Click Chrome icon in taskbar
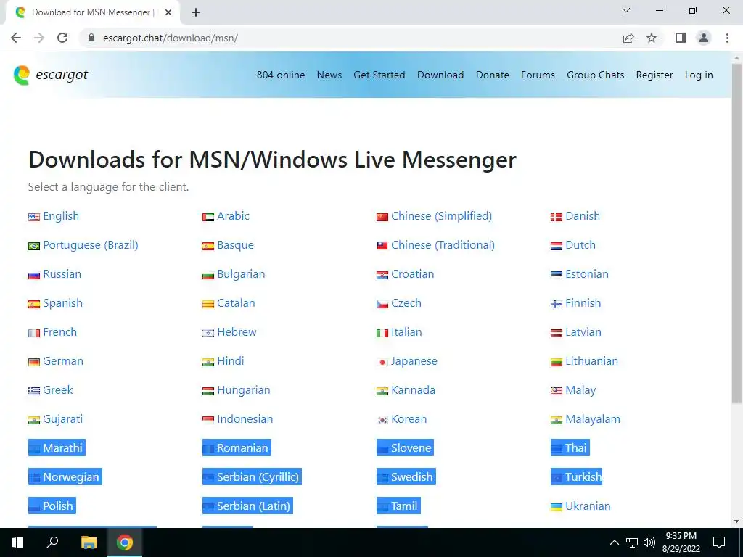This screenshot has height=557, width=743. pyautogui.click(x=125, y=542)
